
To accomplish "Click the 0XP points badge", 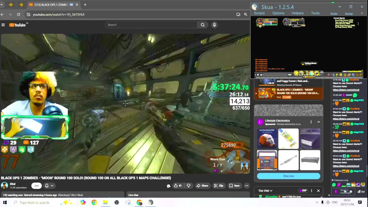I will point(303,191).
